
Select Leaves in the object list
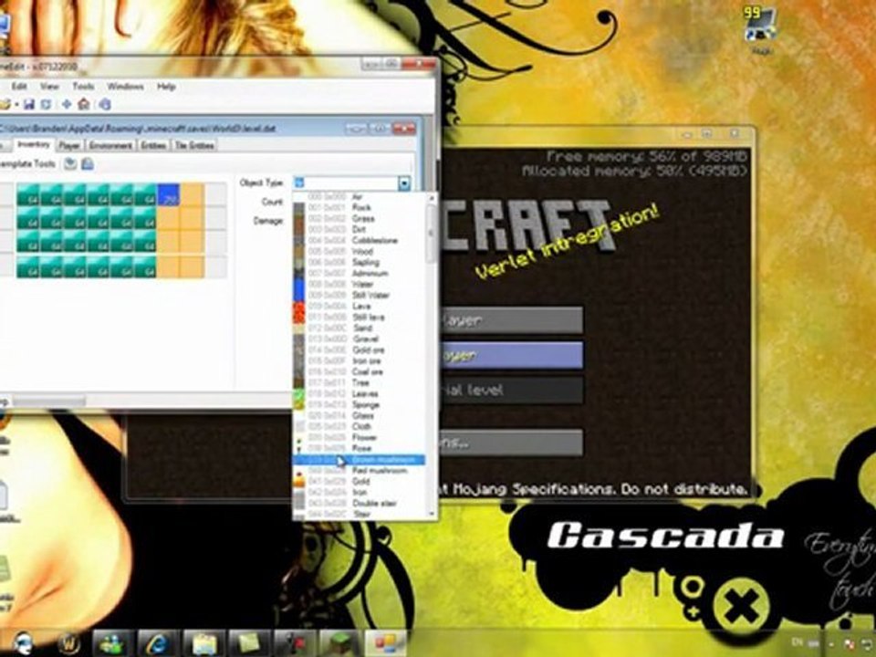(x=360, y=393)
